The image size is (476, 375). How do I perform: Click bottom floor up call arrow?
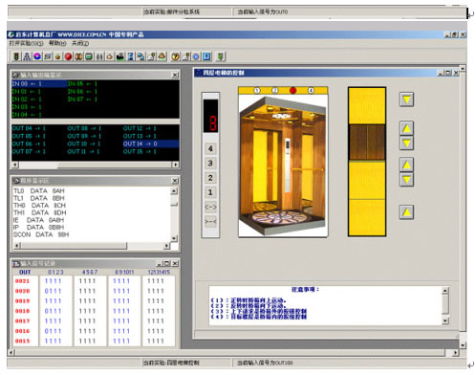tap(406, 212)
